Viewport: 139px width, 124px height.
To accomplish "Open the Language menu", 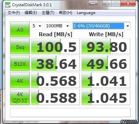I will 86,13.
